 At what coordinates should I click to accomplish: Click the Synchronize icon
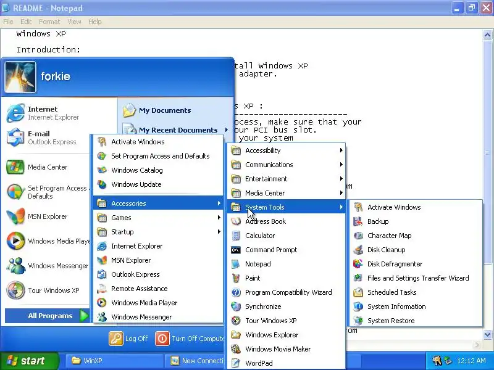click(x=236, y=306)
